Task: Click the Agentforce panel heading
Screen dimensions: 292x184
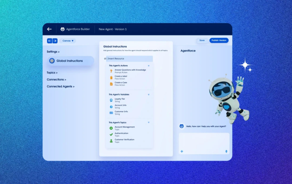Action: (x=188, y=51)
